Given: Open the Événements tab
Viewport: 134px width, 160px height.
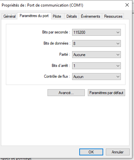Looking at the screenshot, I should pos(90,16).
